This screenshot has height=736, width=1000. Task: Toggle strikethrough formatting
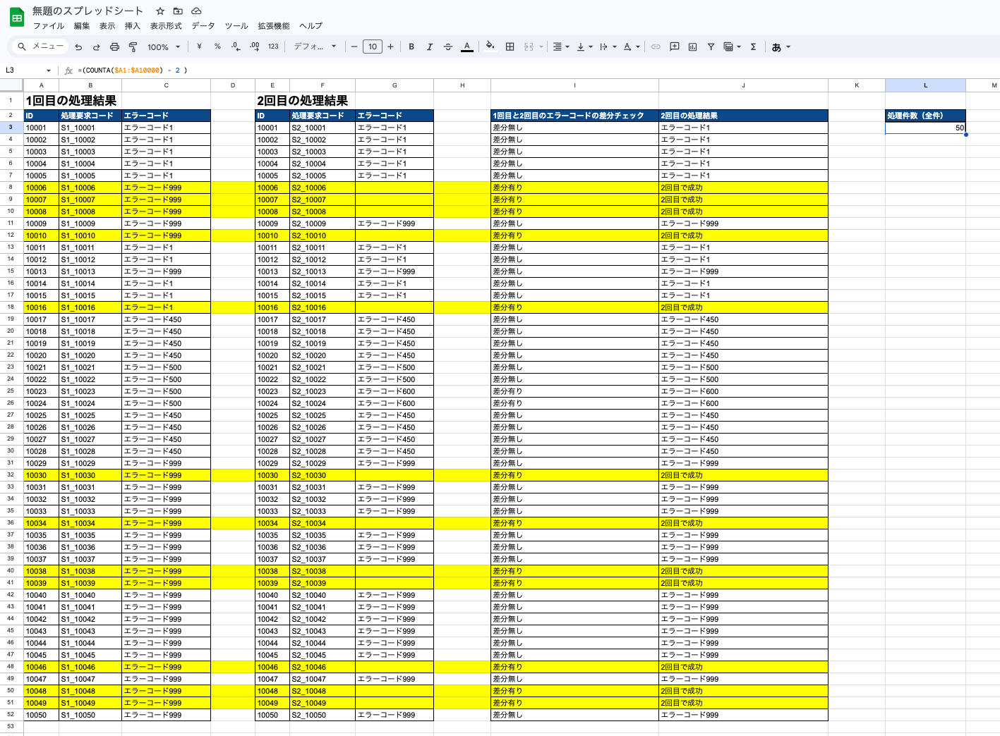pos(448,47)
